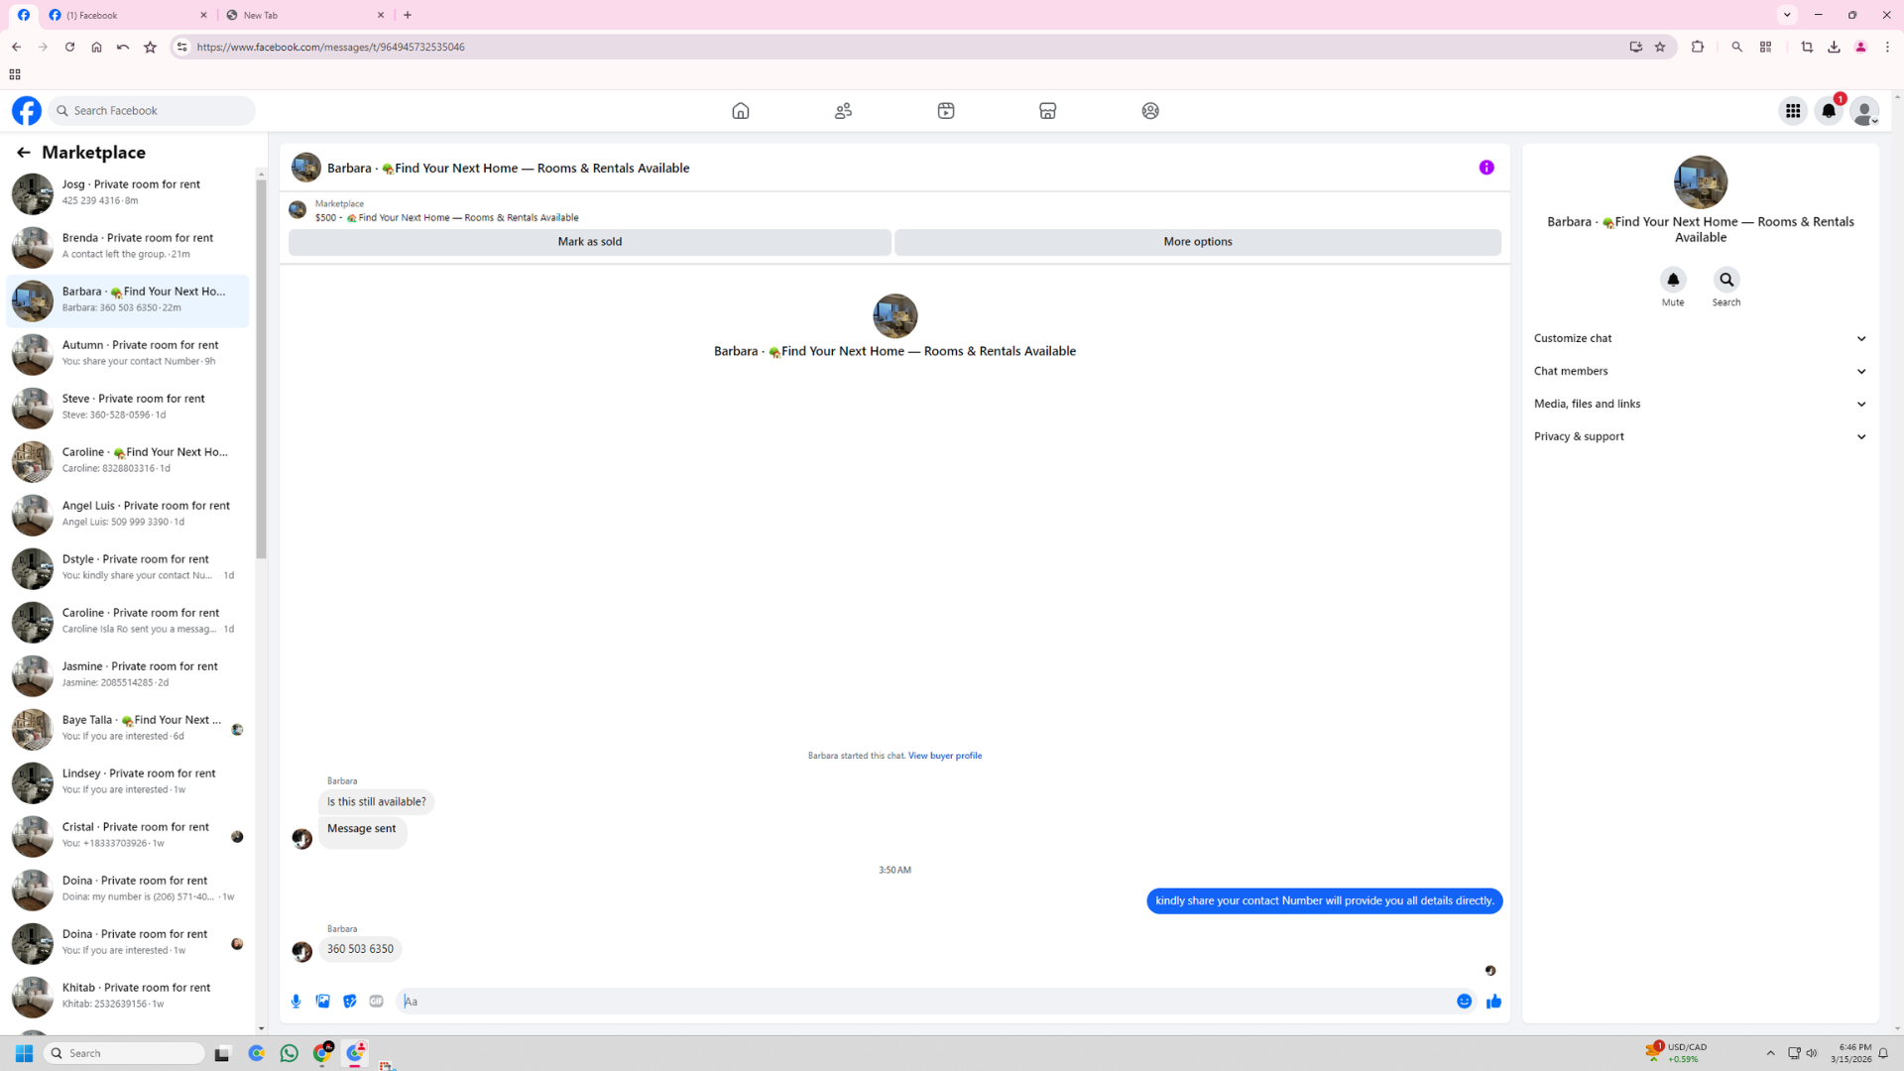Open the emoji picker icon
This screenshot has width=1904, height=1071.
coord(1464,1002)
